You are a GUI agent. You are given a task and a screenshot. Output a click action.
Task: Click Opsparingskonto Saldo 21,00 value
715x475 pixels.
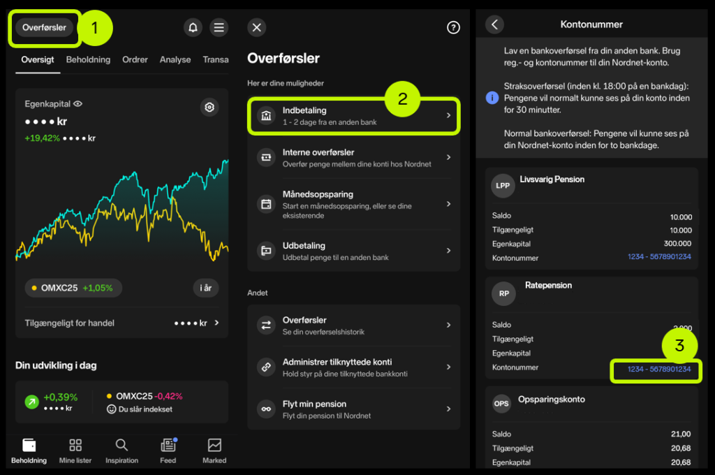(x=680, y=434)
